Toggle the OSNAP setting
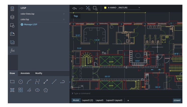This screenshot has height=107, width=187. [177, 100]
